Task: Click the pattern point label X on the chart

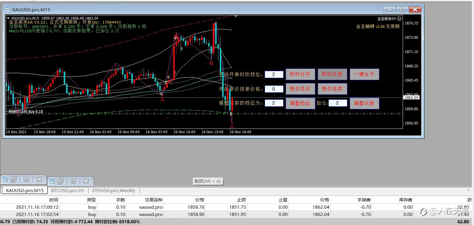Action: [162, 99]
